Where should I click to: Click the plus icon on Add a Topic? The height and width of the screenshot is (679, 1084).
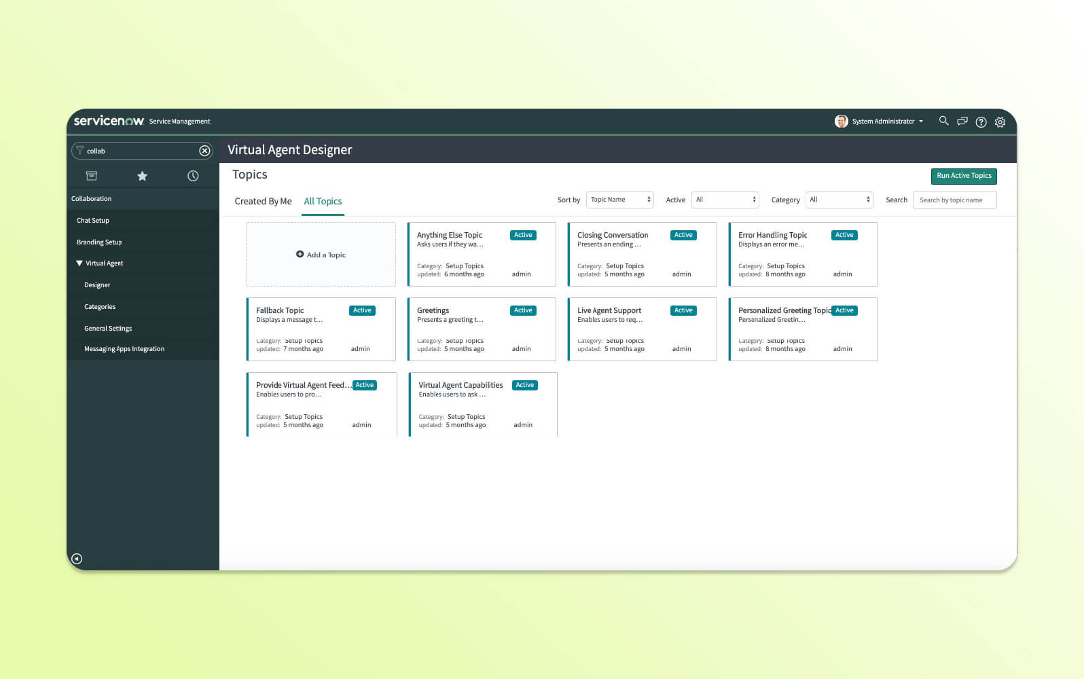[300, 254]
